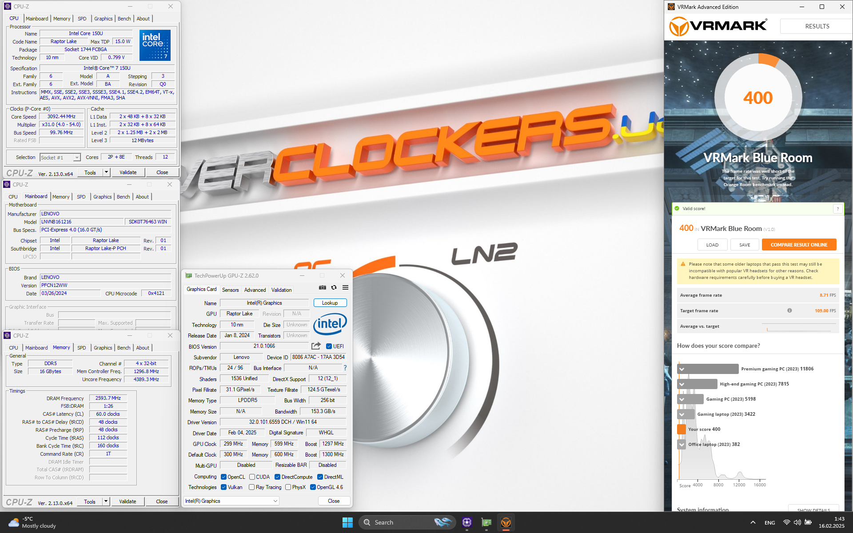The height and width of the screenshot is (533, 853).
Task: Enable the Ray Tracing checkbox
Action: pos(252,487)
